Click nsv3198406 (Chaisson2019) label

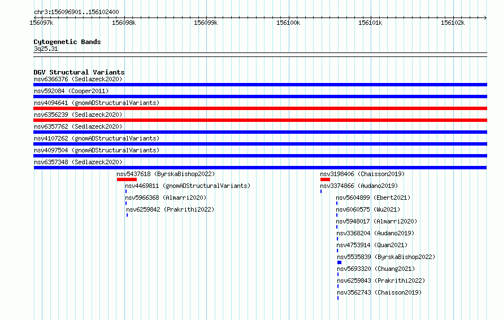coord(362,174)
